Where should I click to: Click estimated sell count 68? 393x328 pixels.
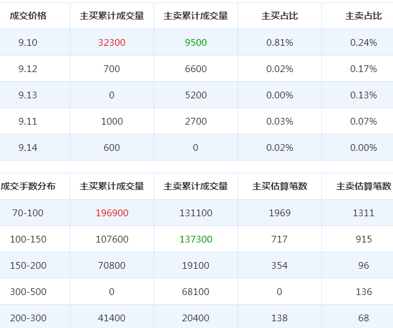click(364, 318)
